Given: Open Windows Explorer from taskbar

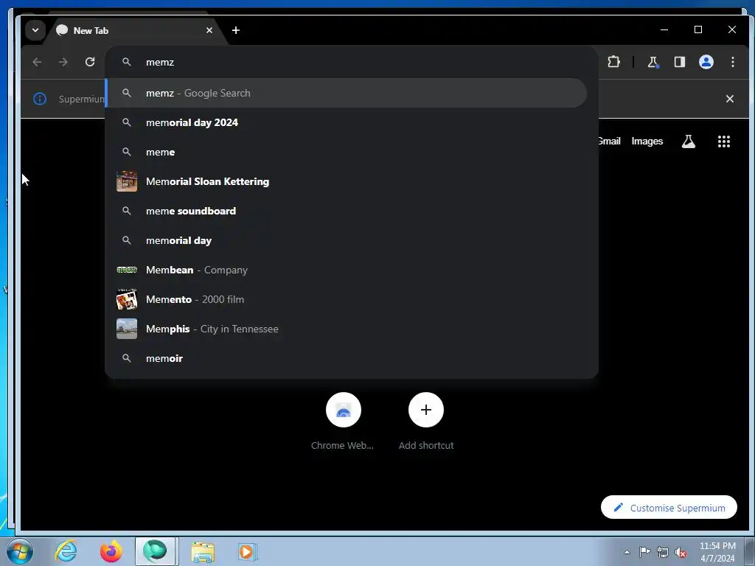Looking at the screenshot, I should pos(203,551).
